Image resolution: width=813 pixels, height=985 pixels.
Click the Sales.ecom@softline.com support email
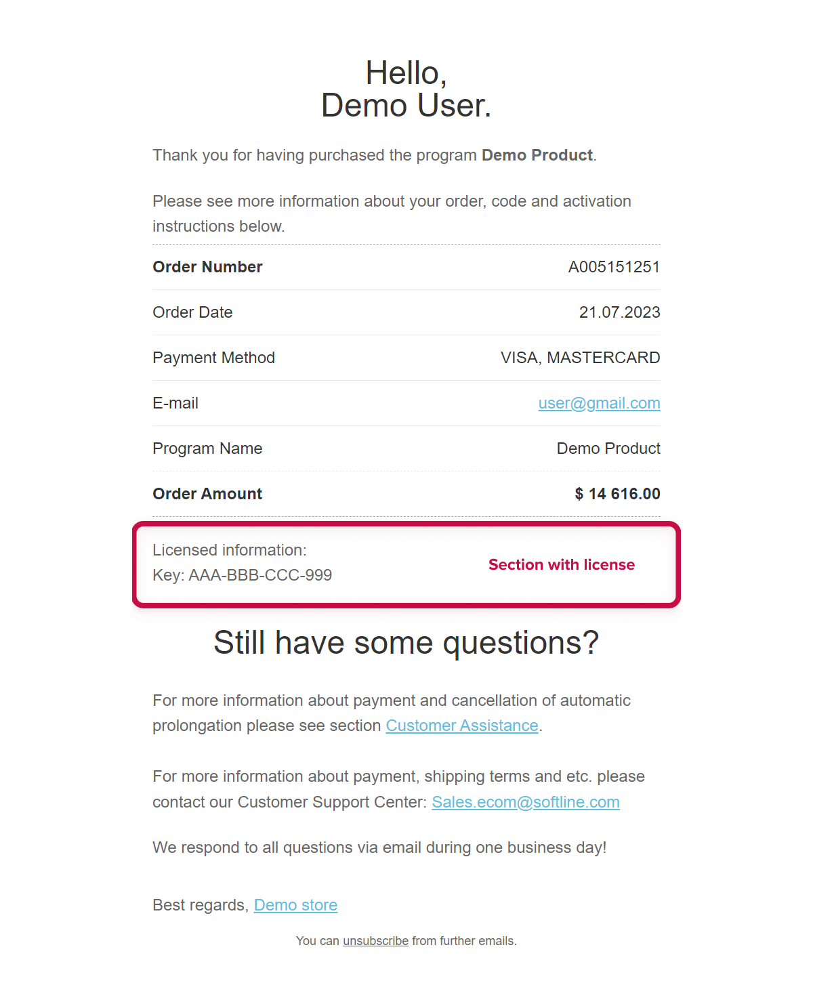(525, 802)
